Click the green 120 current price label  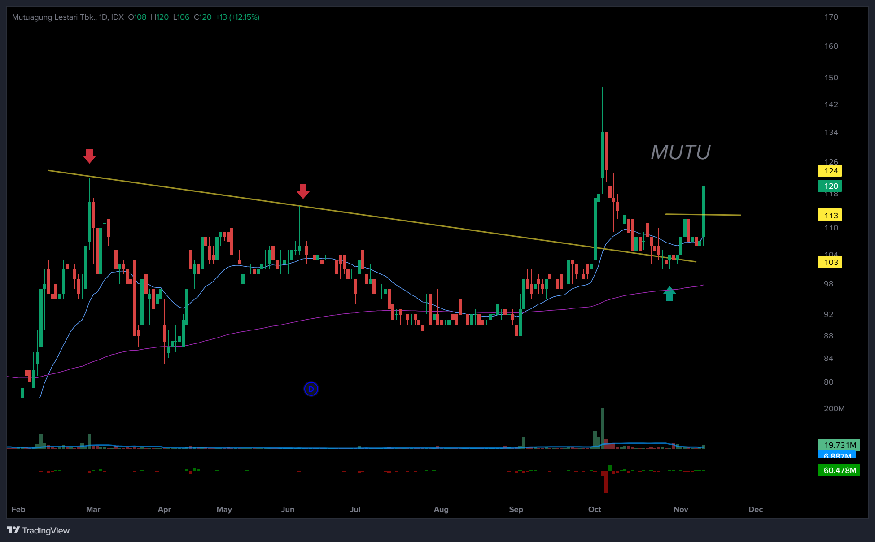[x=830, y=186]
